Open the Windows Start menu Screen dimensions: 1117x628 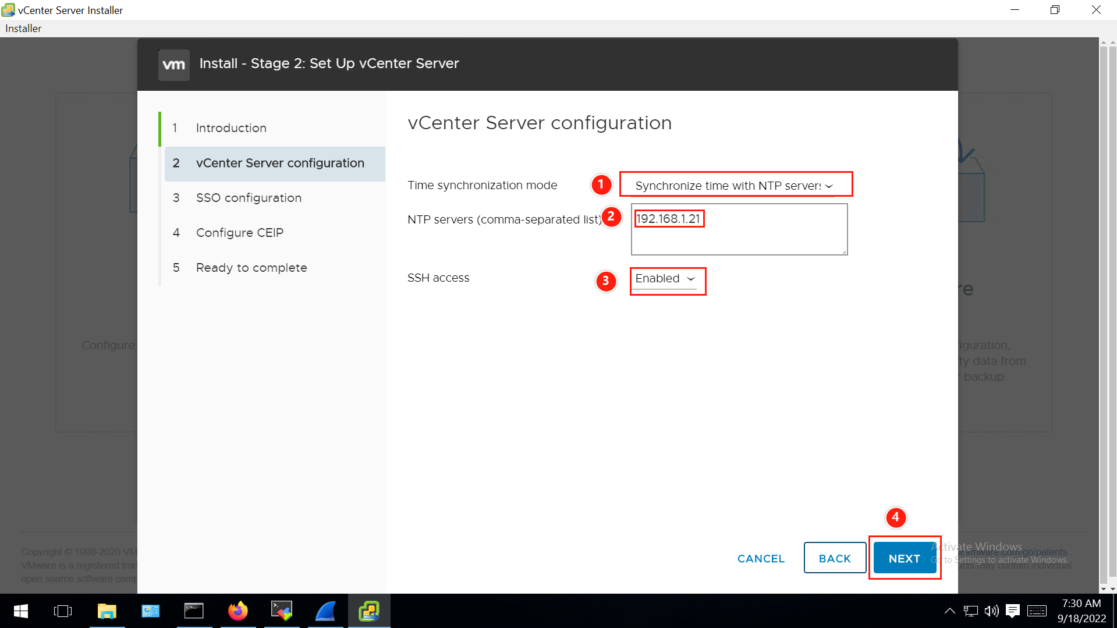[21, 611]
